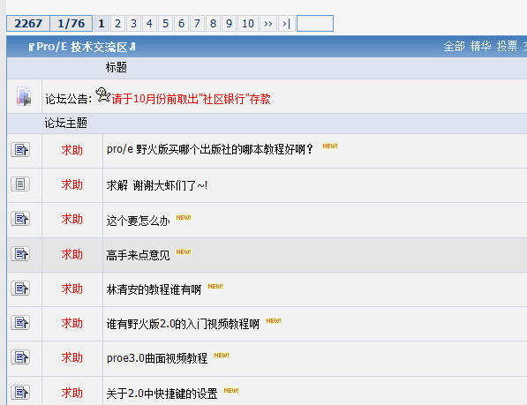The height and width of the screenshot is (405, 527).
Task: Open thread pro/e 野火版买哪个出版社的哪本教程好啊
Action: pos(210,149)
